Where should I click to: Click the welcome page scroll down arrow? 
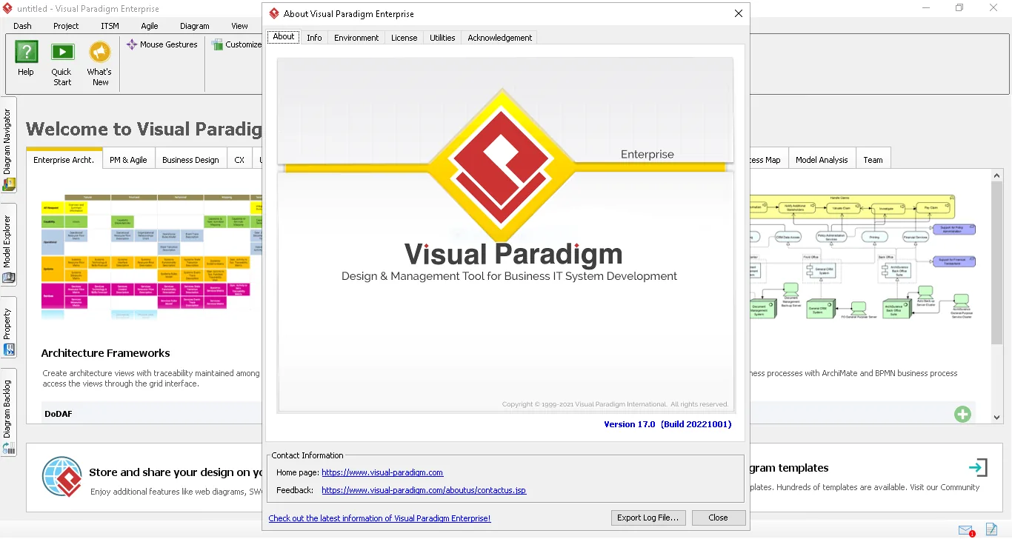(x=997, y=417)
